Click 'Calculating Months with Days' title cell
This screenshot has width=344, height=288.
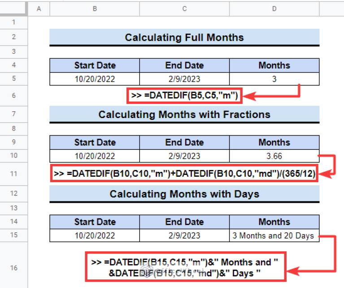point(184,194)
